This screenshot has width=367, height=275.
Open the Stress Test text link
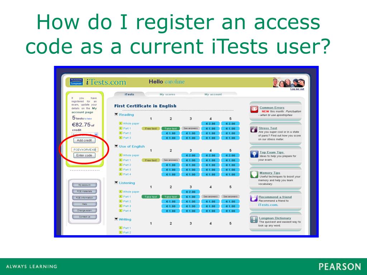pos(268,128)
